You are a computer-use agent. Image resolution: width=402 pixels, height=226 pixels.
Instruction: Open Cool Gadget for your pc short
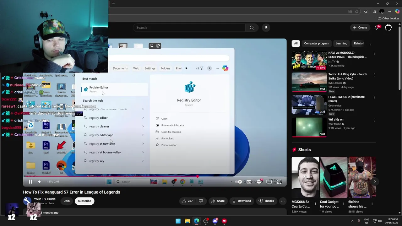pyautogui.click(x=333, y=177)
